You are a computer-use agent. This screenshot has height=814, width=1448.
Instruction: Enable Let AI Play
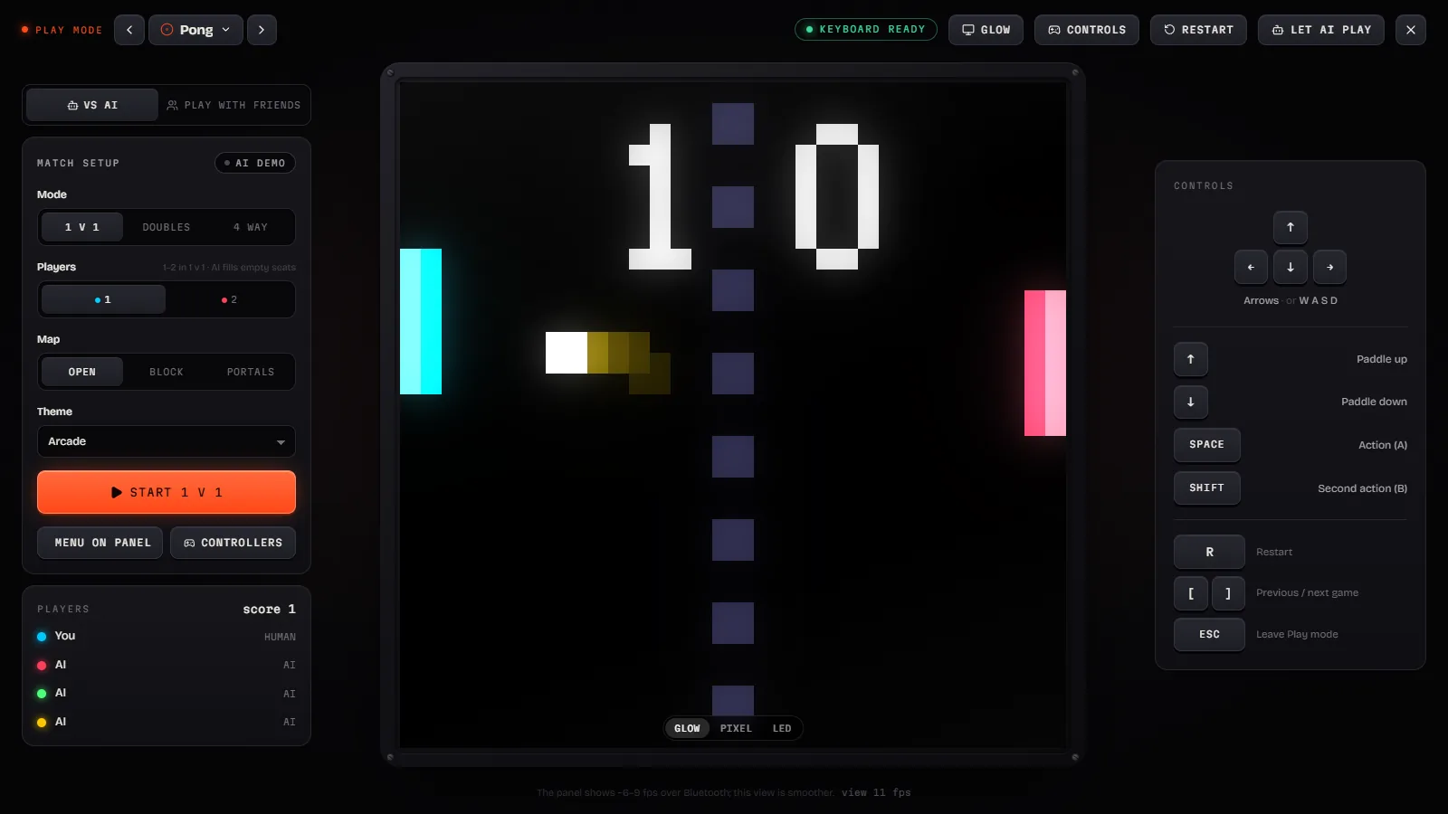(1321, 30)
